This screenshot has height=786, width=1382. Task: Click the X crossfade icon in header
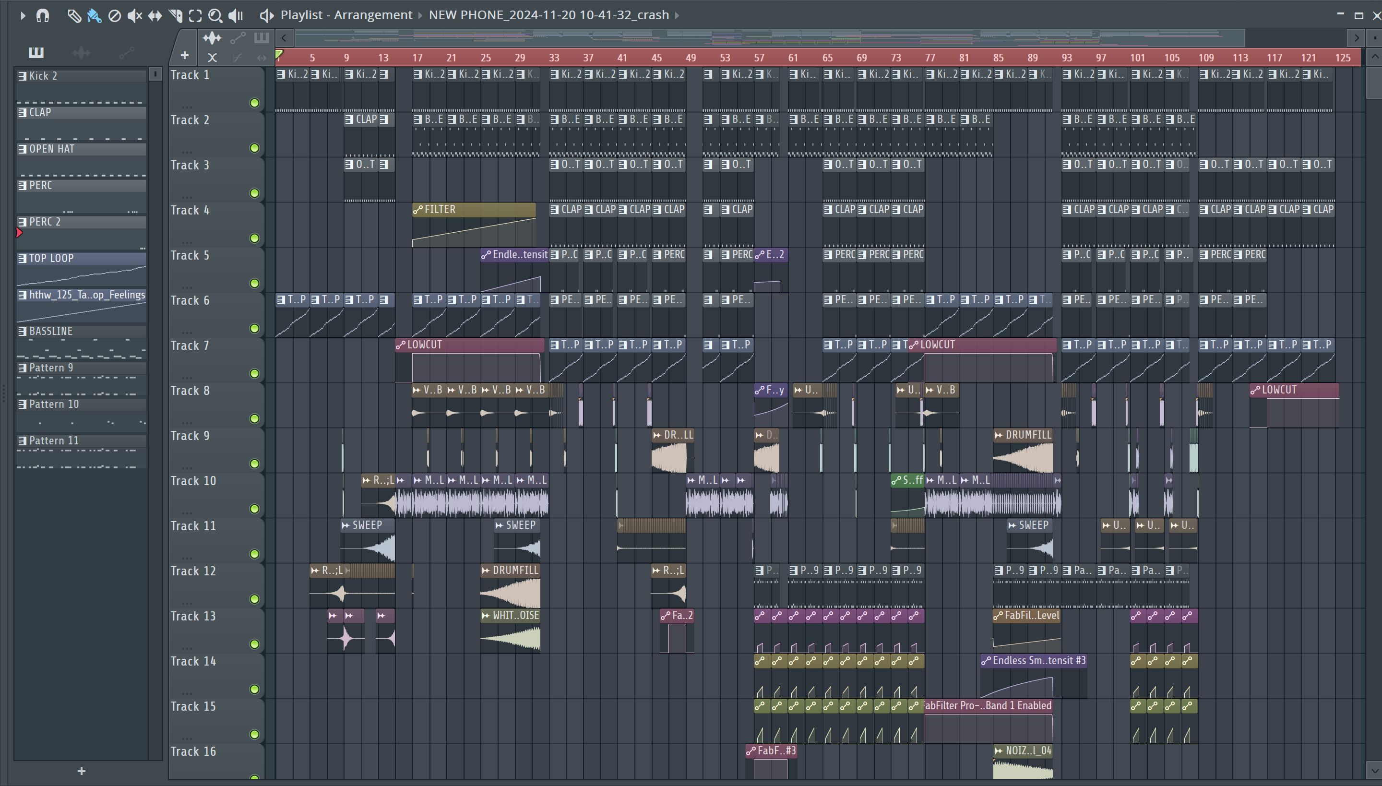pyautogui.click(x=212, y=57)
